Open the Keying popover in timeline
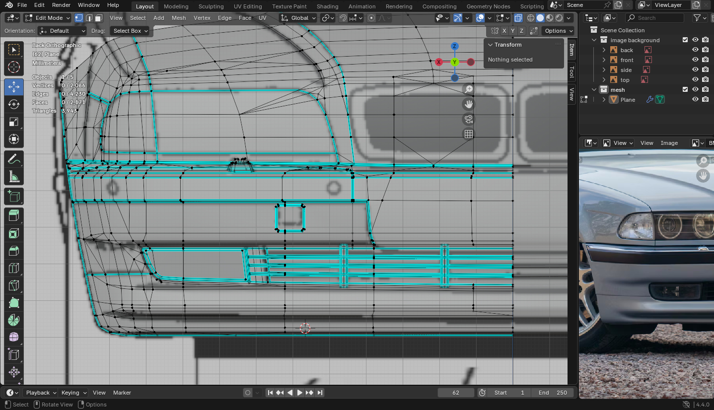The height and width of the screenshot is (410, 714). 73,393
